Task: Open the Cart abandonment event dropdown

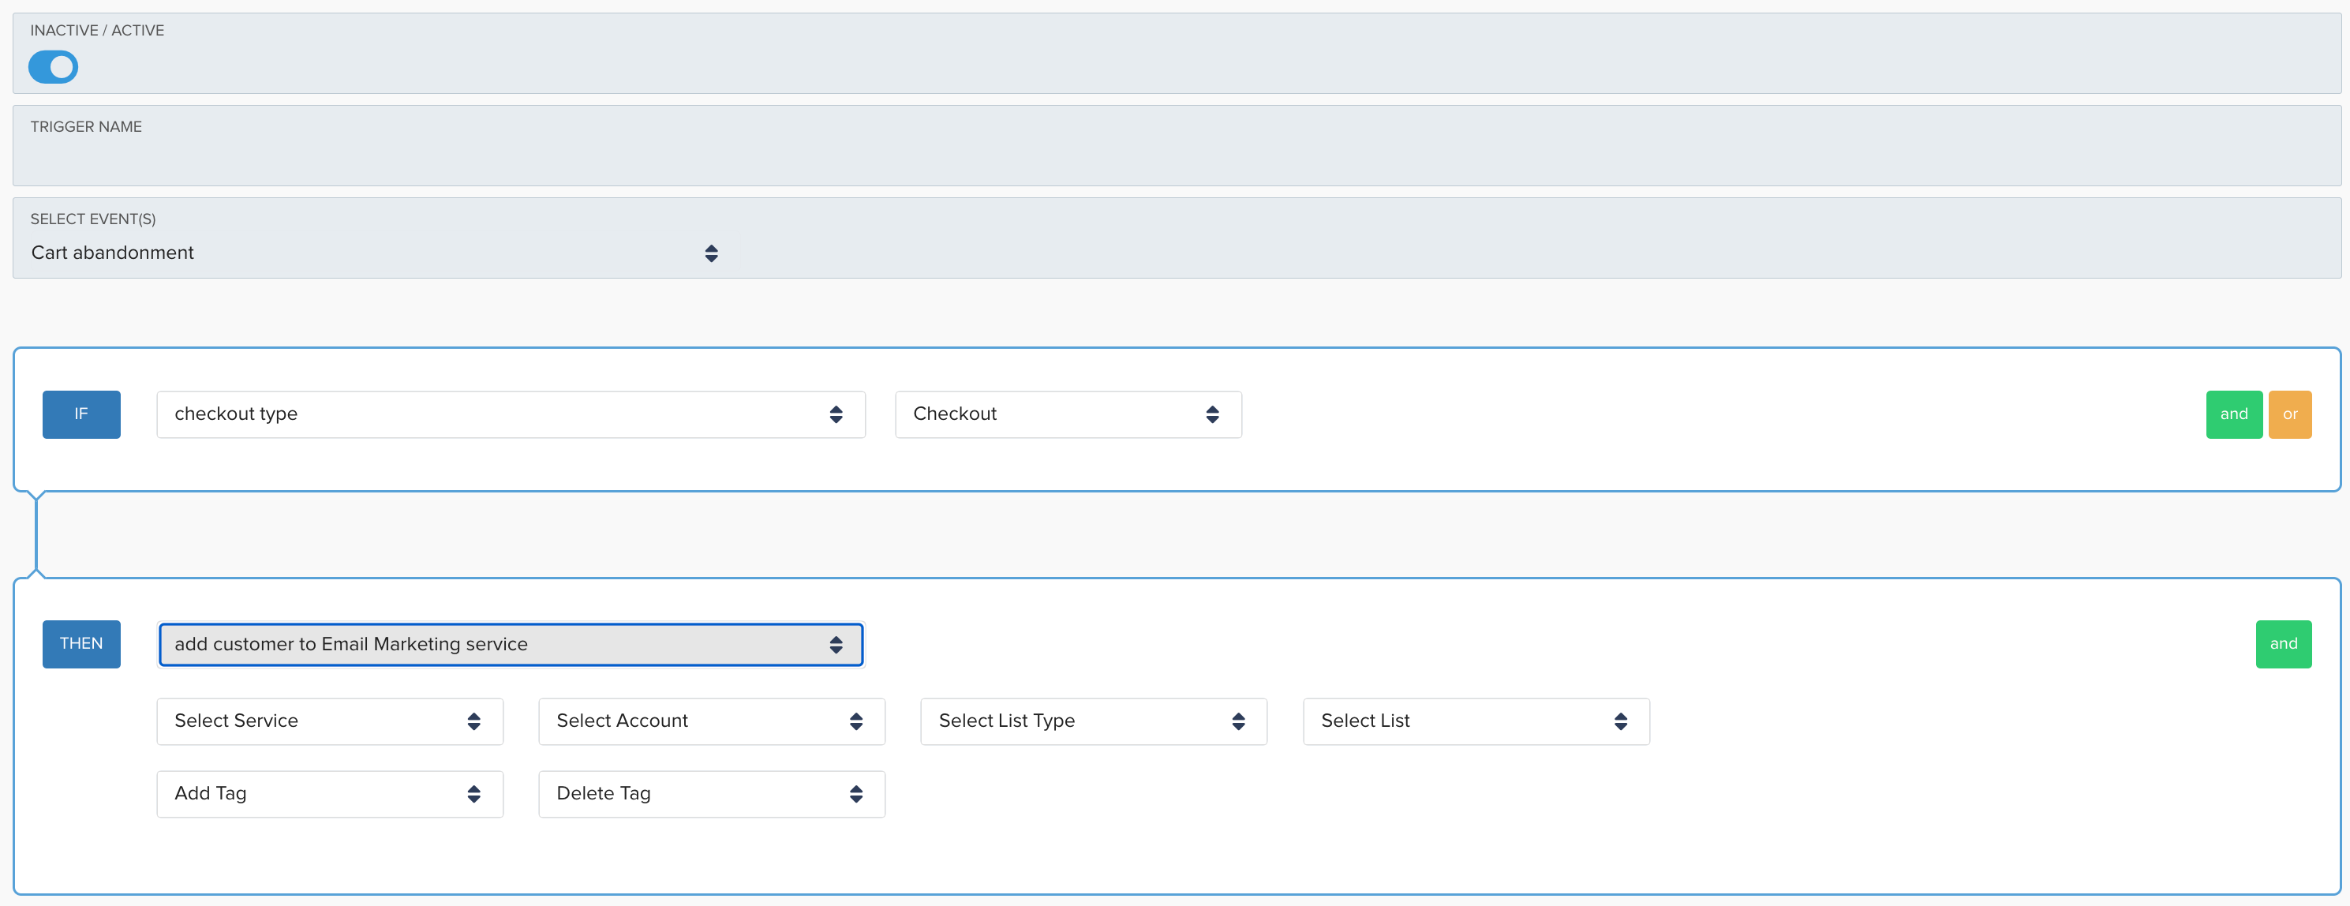Action: (x=365, y=253)
